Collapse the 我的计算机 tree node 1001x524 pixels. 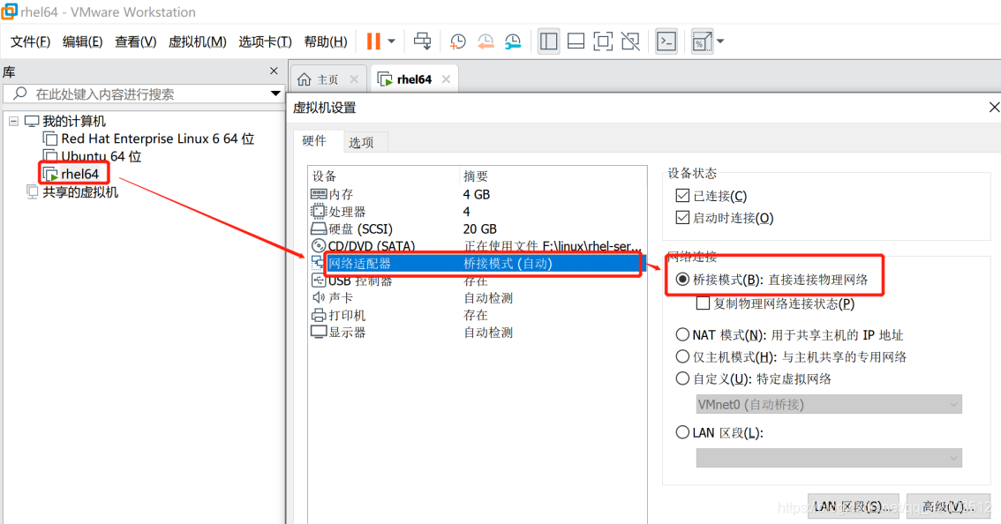[13, 121]
